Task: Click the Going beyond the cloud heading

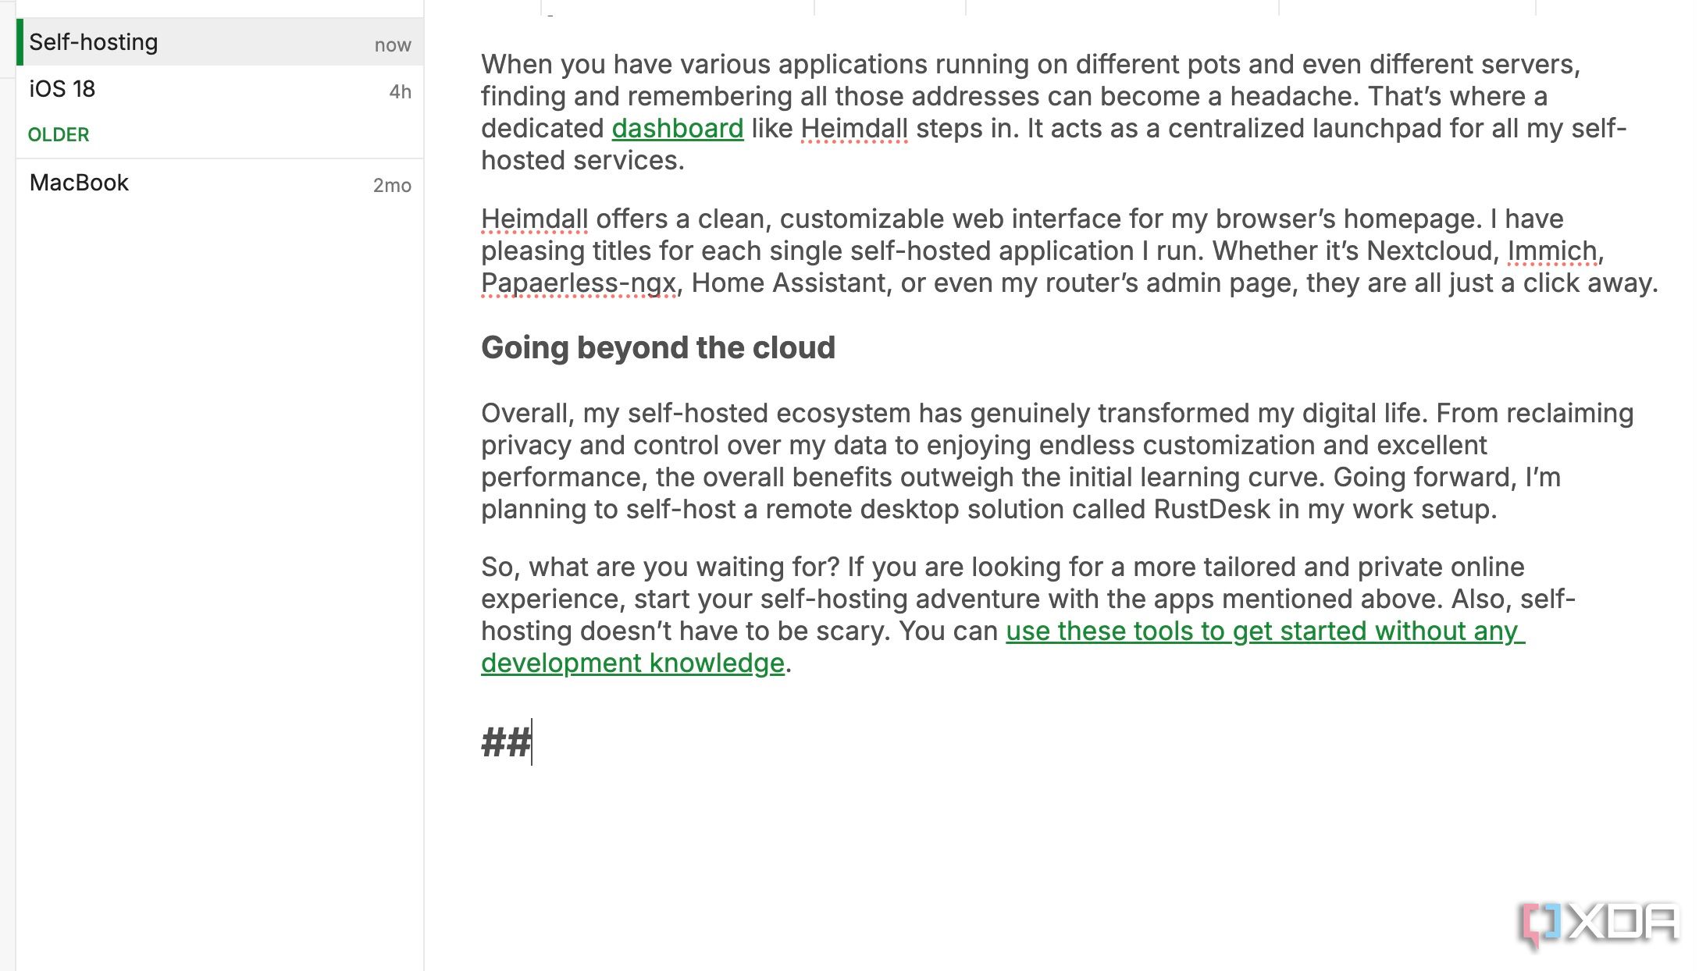Action: (x=657, y=347)
